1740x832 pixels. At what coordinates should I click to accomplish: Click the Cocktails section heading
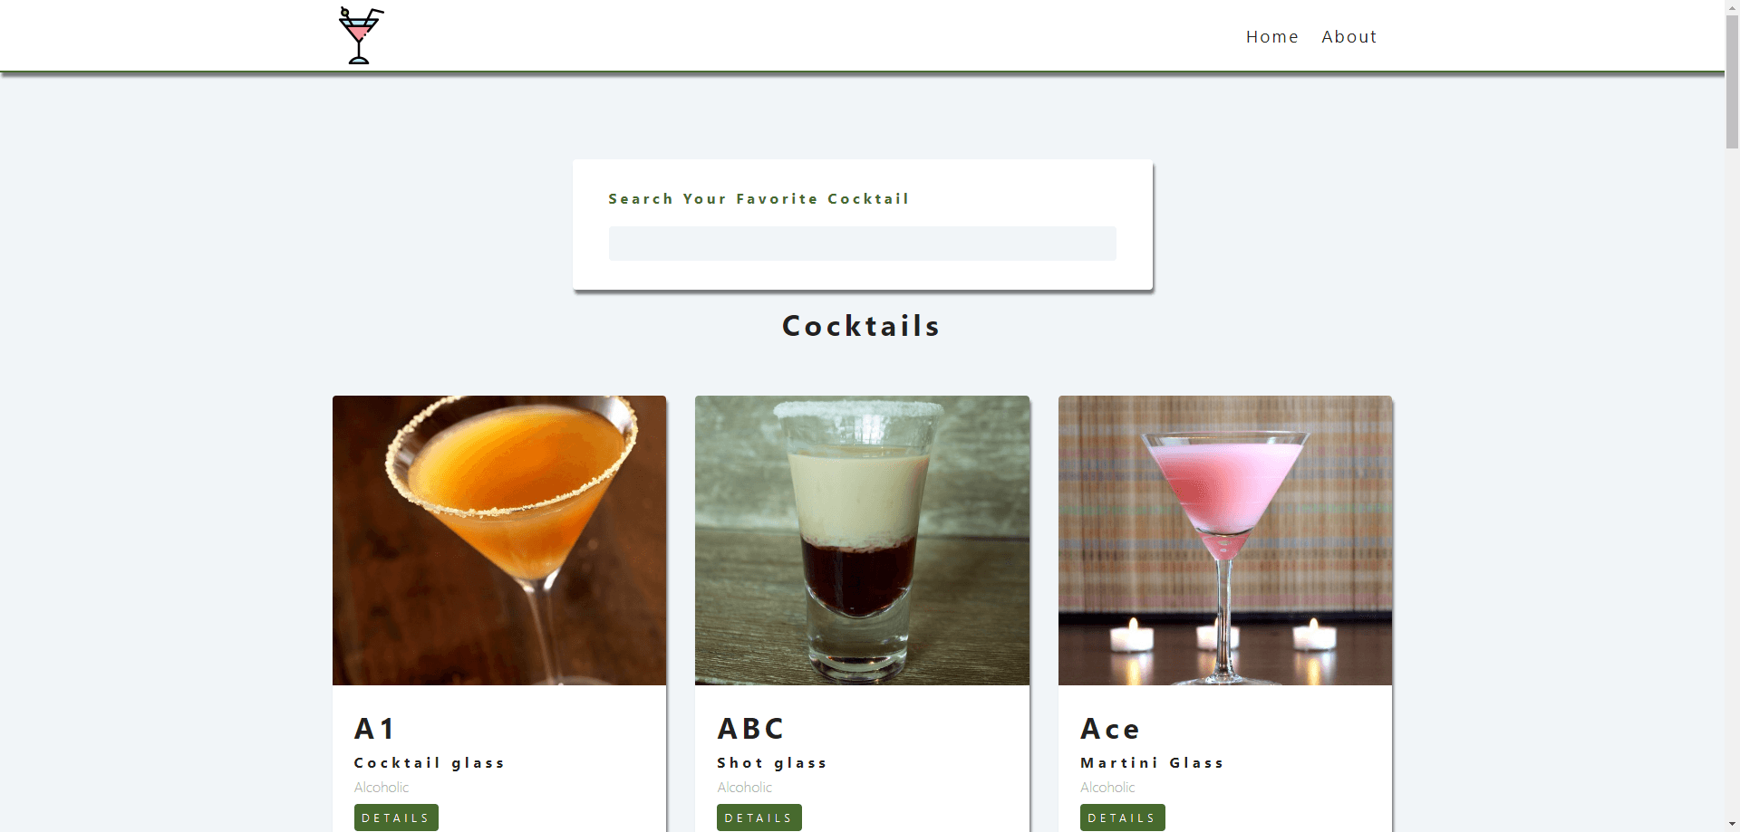point(861,326)
